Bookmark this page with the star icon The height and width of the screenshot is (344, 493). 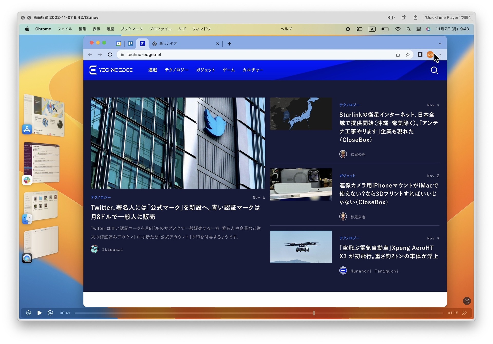point(408,54)
